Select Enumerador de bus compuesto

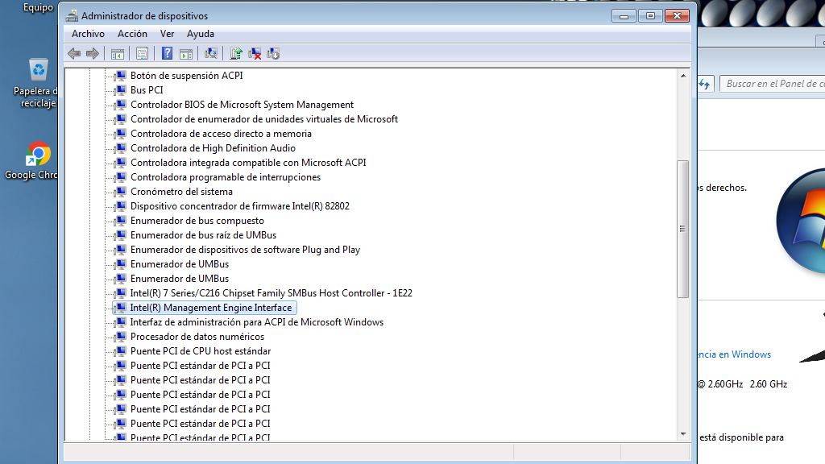pyautogui.click(x=197, y=221)
